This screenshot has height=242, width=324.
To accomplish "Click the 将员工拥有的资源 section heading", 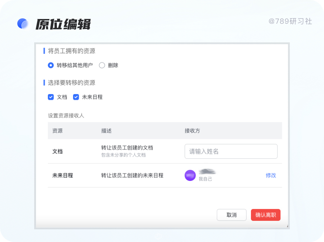I will [x=72, y=51].
